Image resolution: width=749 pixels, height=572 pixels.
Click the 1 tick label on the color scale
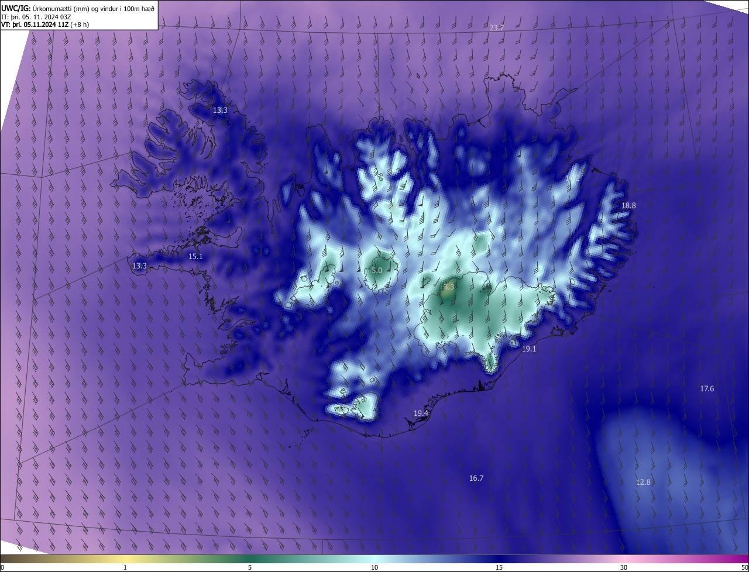125,567
